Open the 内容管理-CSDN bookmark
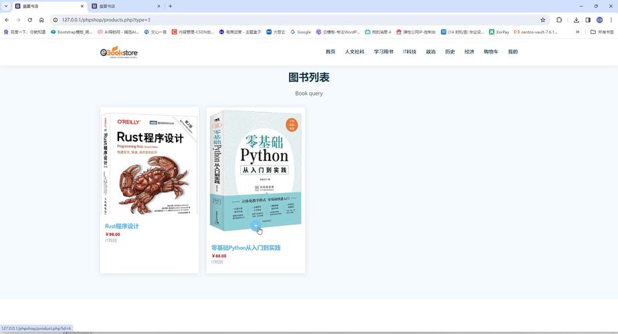618x334 pixels. 193,32
